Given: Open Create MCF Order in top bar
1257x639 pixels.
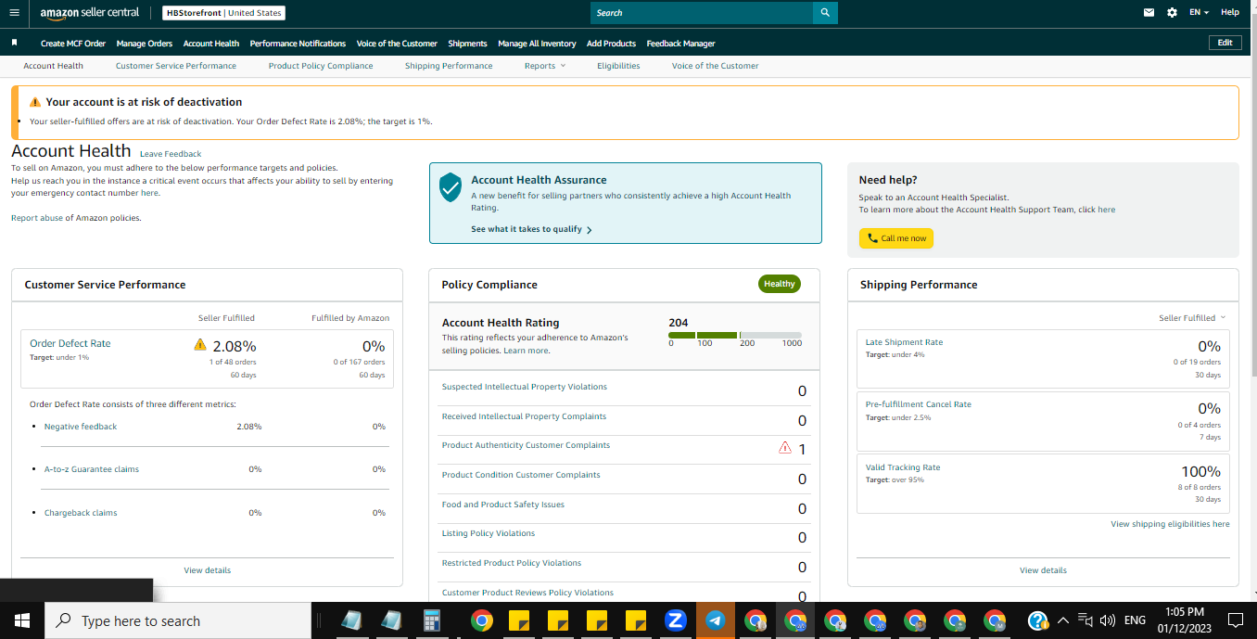Looking at the screenshot, I should click(x=73, y=44).
